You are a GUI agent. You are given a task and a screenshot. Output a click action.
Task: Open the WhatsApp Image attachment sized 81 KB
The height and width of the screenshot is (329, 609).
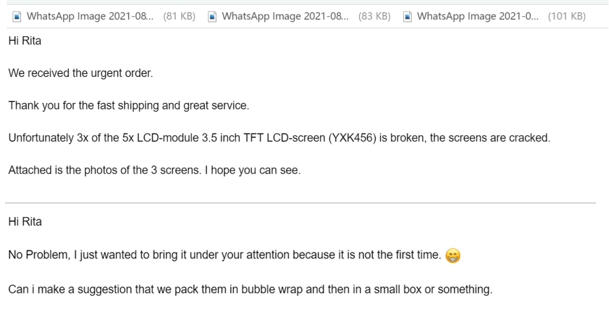(90, 17)
